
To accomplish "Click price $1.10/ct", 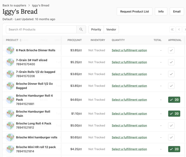I will pos(76,113).
